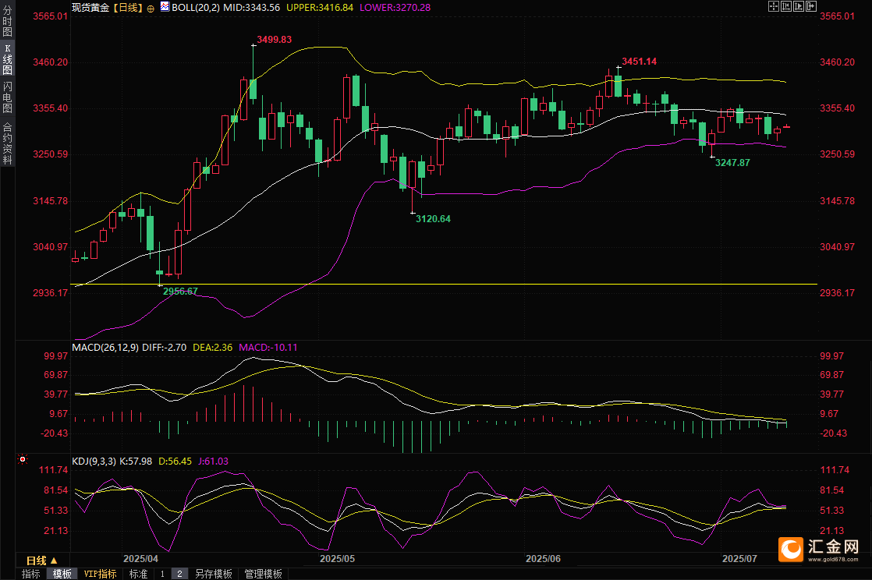Click the play-forward chart icon at top right
The width and height of the screenshot is (872, 580).
coord(799,6)
